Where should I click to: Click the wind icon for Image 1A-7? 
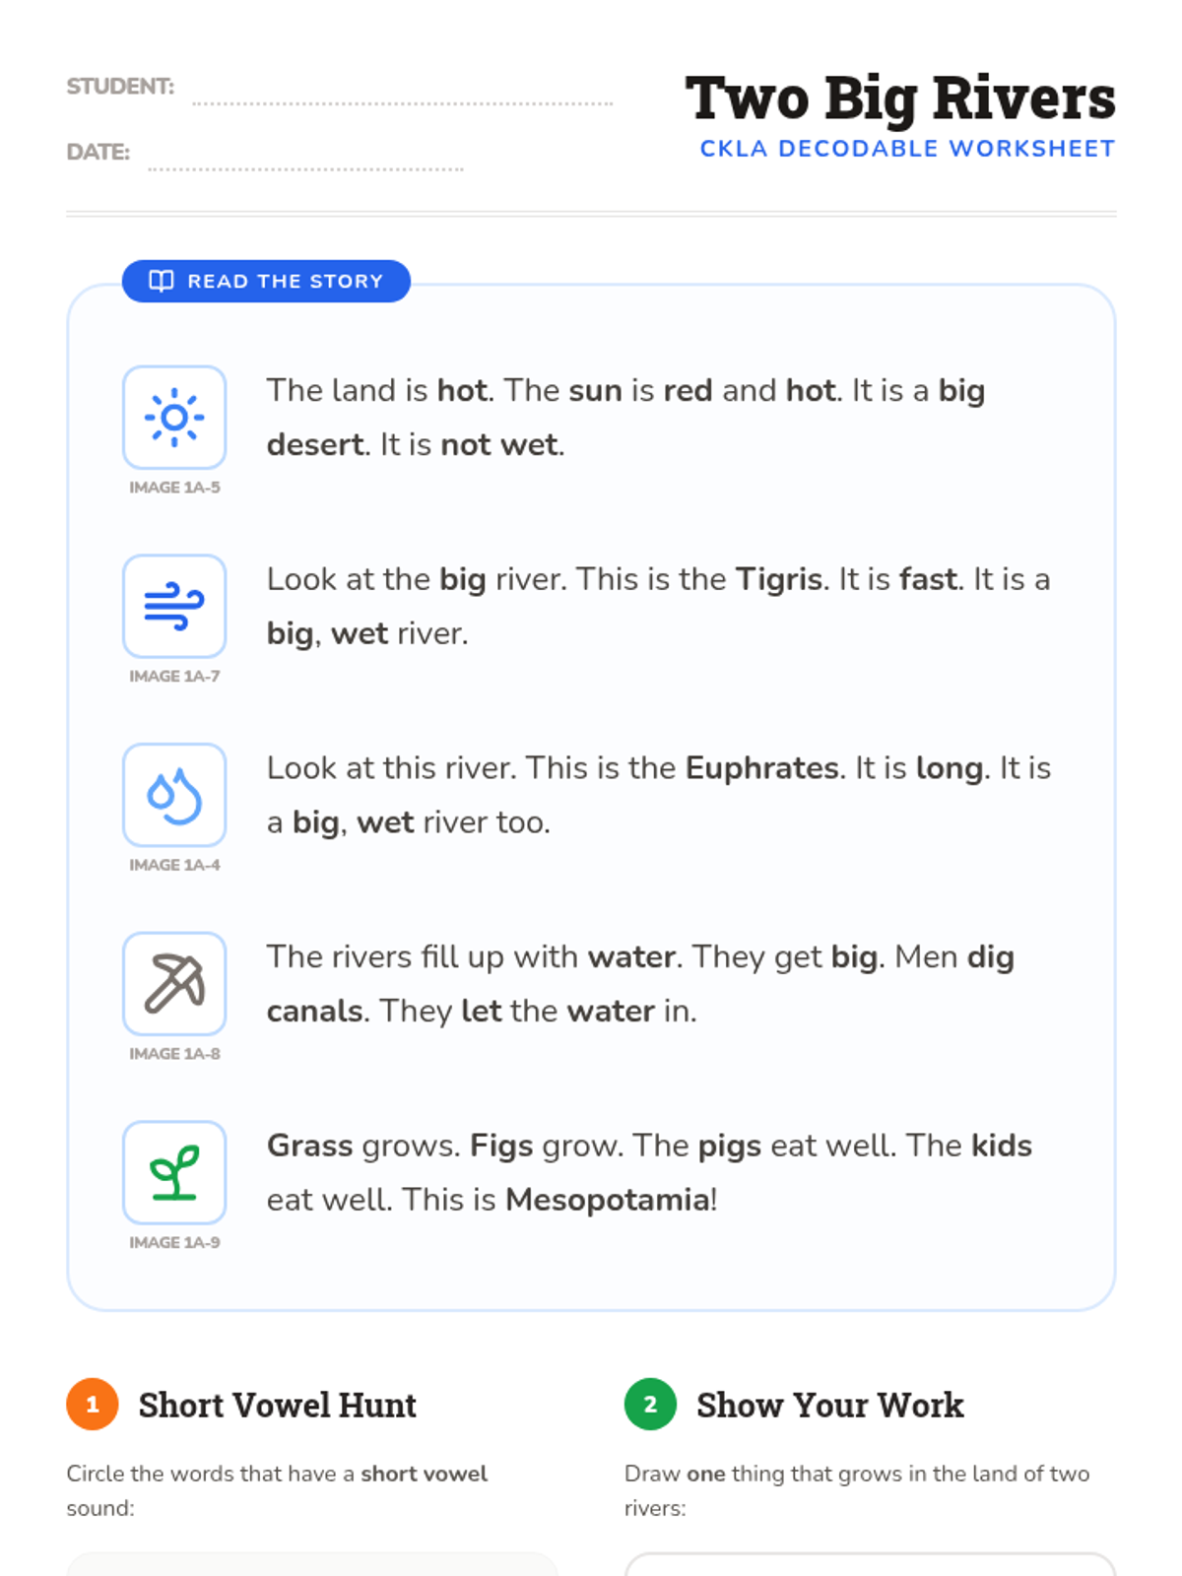click(174, 607)
